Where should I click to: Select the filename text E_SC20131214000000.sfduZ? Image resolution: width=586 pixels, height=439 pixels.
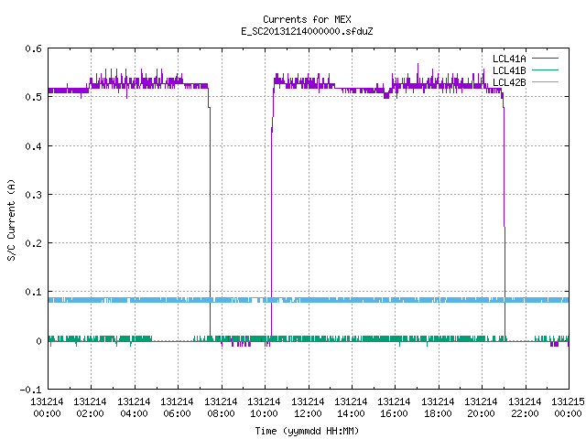[307, 31]
